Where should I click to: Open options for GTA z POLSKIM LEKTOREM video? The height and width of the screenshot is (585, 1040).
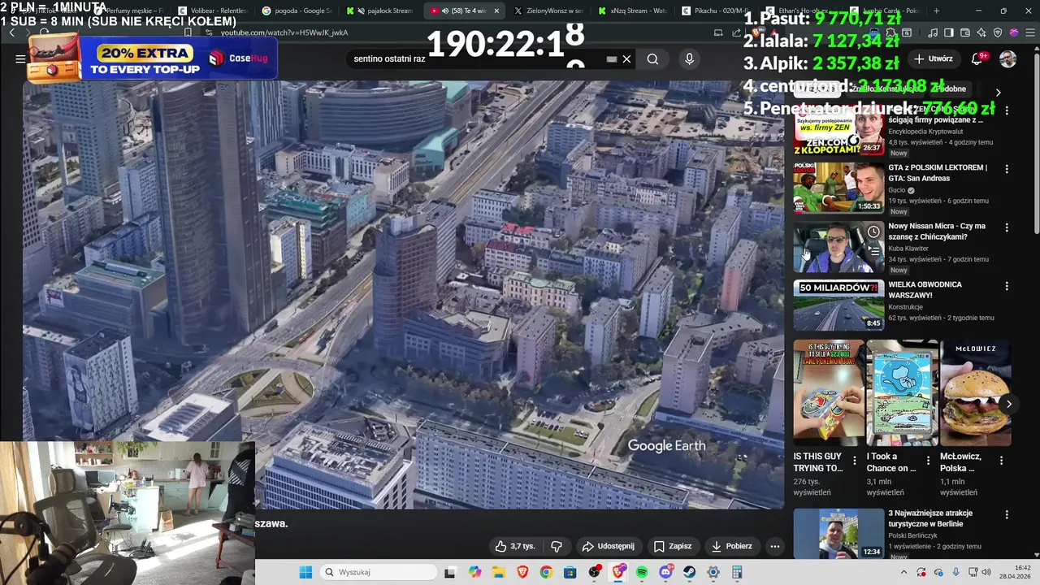pyautogui.click(x=1007, y=169)
